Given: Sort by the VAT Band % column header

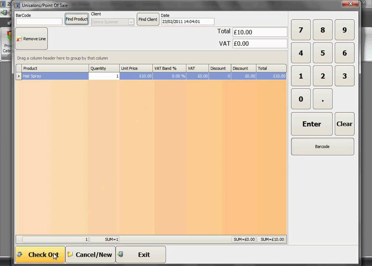Looking at the screenshot, I should point(169,68).
